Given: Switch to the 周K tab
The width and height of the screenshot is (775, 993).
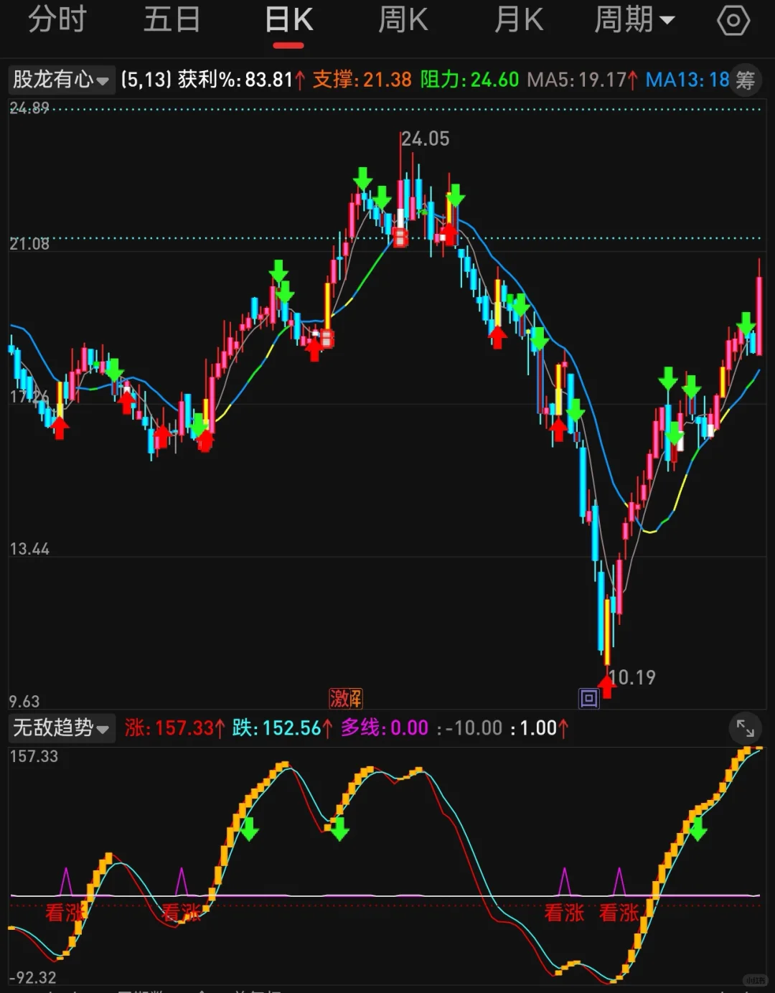Looking at the screenshot, I should coord(403,19).
